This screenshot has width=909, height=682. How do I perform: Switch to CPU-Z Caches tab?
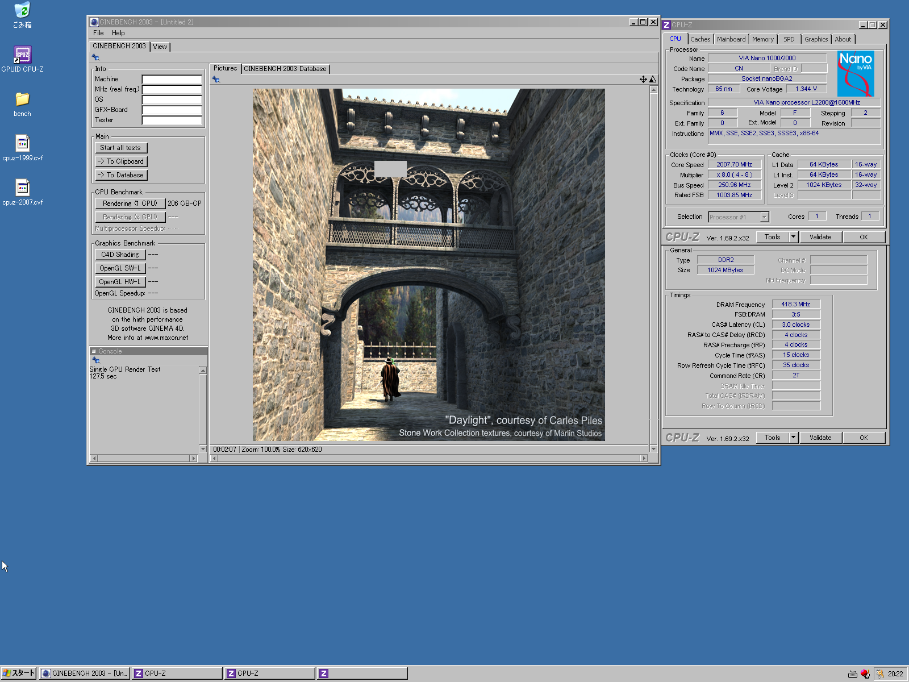[700, 39]
